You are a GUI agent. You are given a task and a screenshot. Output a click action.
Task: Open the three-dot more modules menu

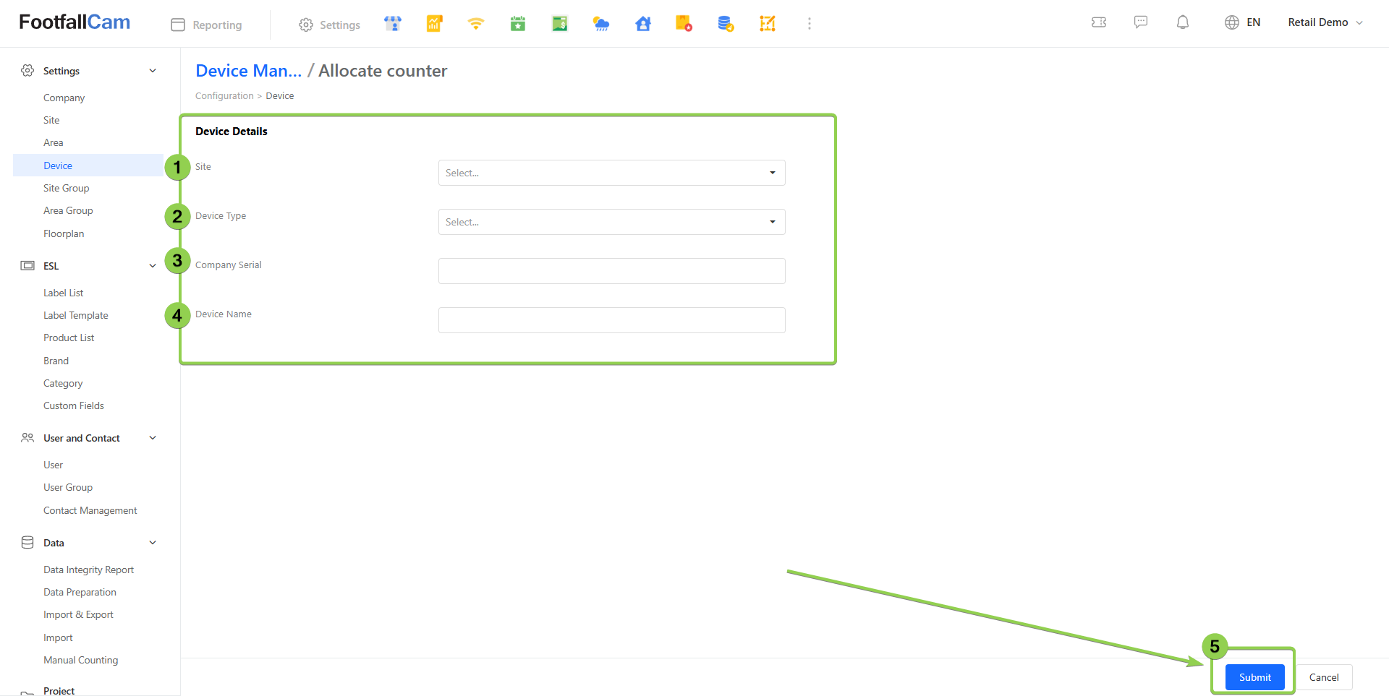point(809,24)
